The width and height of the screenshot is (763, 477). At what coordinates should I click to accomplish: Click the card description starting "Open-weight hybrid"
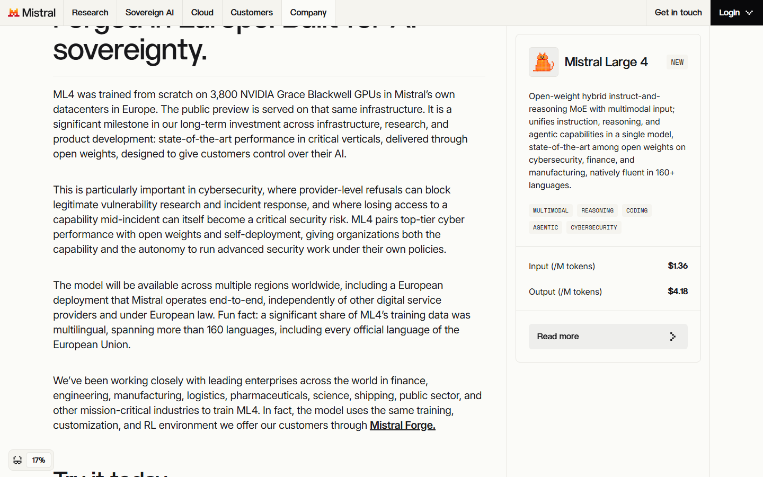coord(608,140)
